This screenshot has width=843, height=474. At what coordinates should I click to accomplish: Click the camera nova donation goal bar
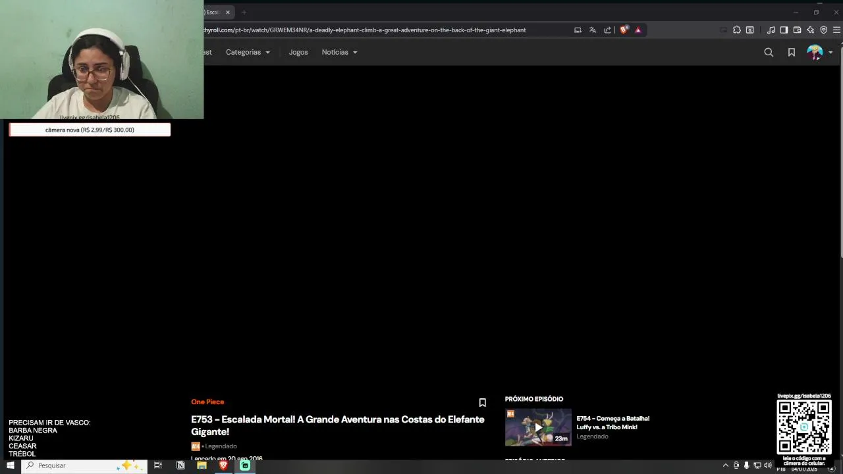(x=90, y=130)
